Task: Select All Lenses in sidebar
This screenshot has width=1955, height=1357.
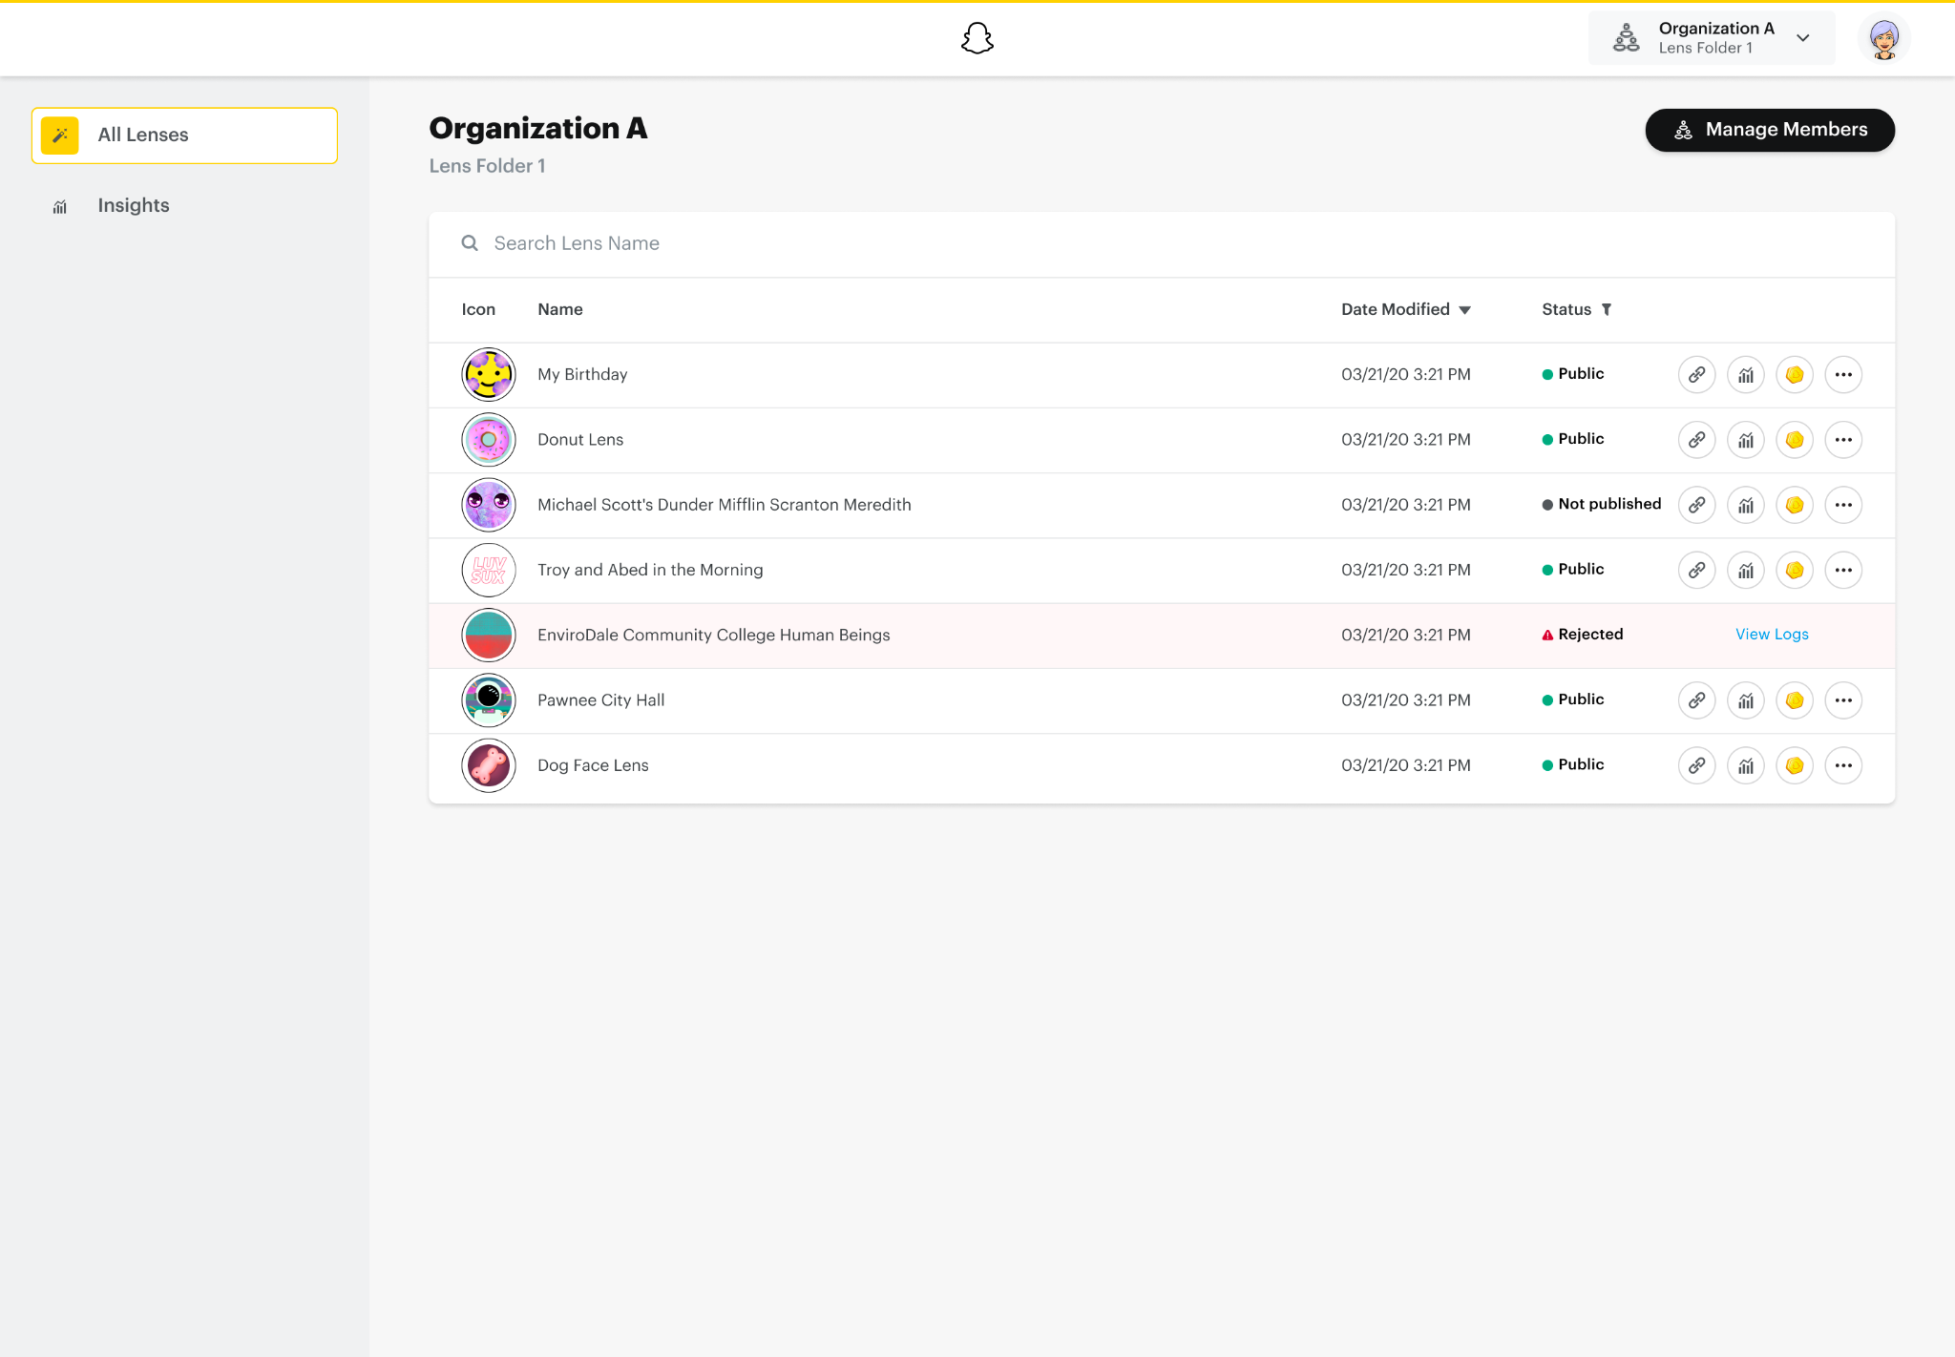Action: [184, 136]
